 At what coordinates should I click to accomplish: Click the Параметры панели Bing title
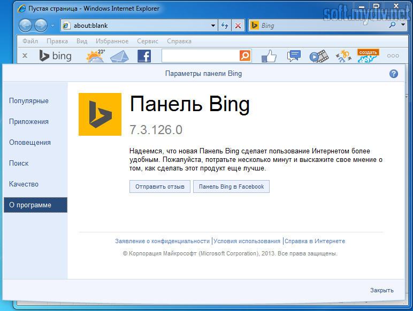(x=203, y=73)
